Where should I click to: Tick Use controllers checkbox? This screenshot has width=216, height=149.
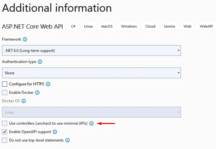pos(5,123)
